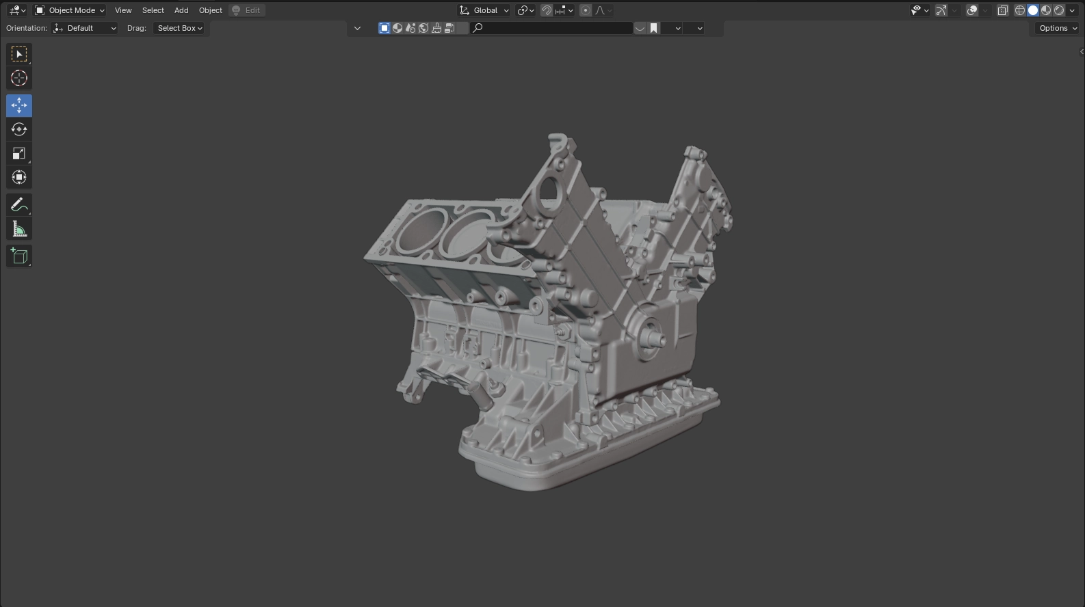This screenshot has width=1085, height=607.
Task: Open the Add menu
Action: 181,10
